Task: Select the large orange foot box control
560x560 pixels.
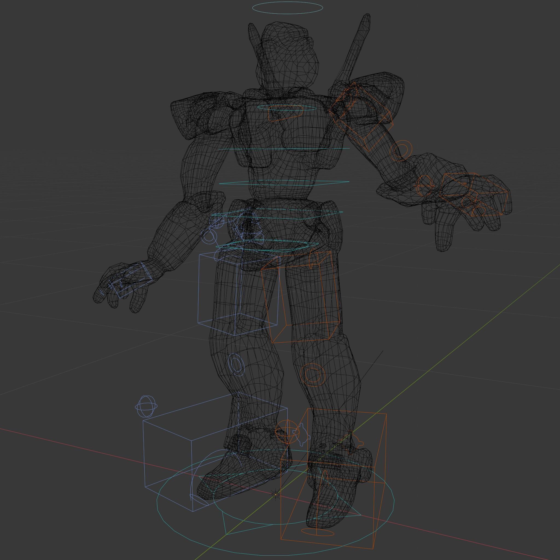Action: (x=333, y=478)
